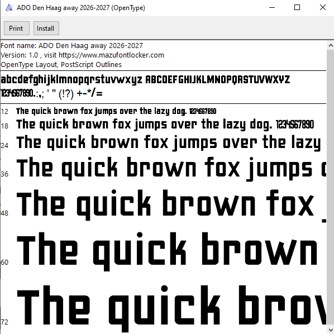Close the font viewer window
Screen dimensions: 334x334
(x=322, y=8)
